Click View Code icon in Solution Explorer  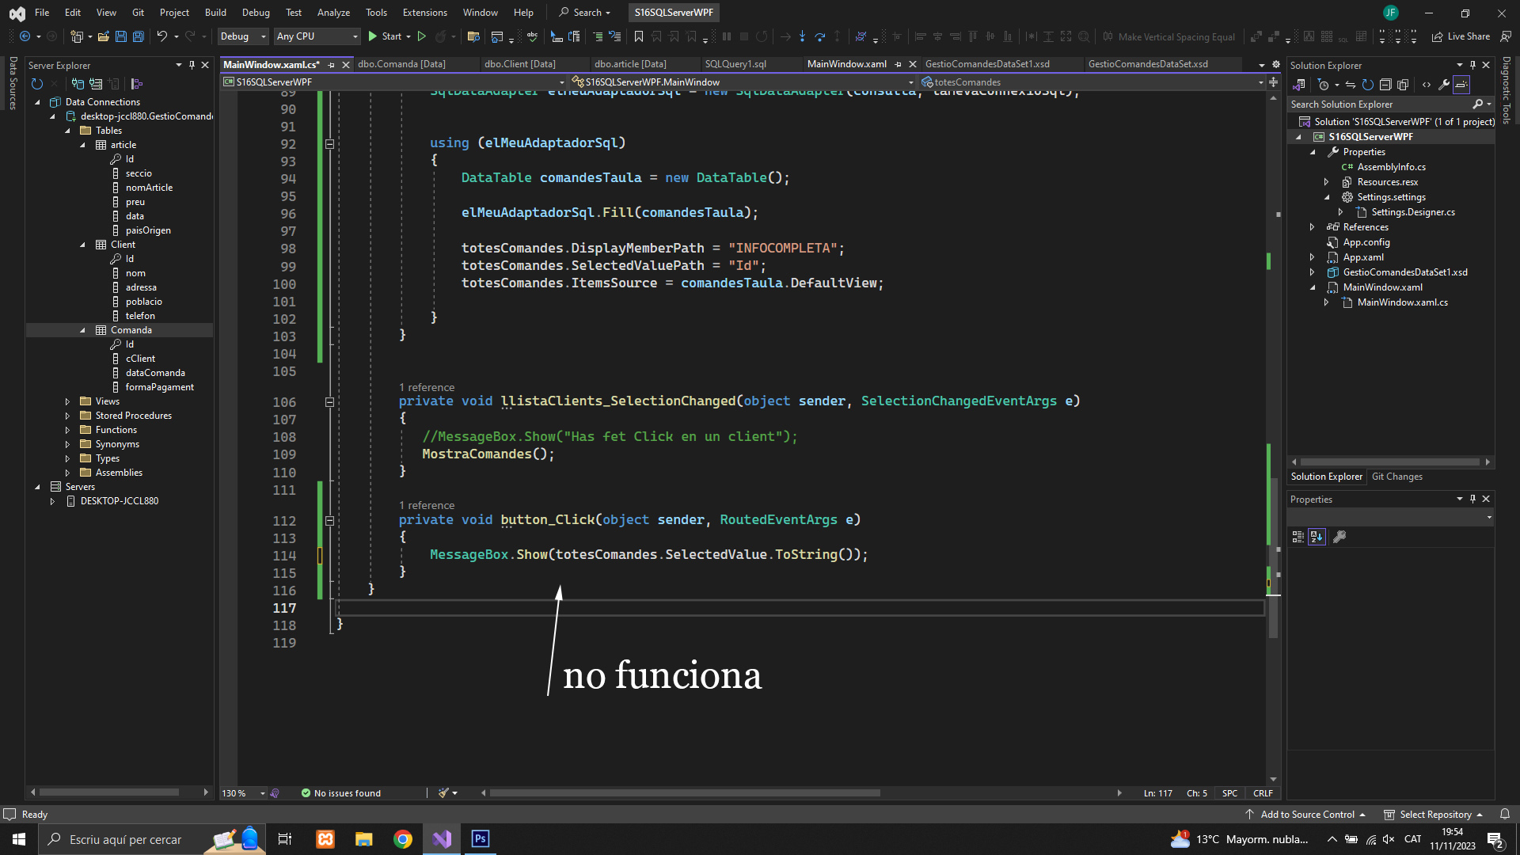pyautogui.click(x=1427, y=85)
